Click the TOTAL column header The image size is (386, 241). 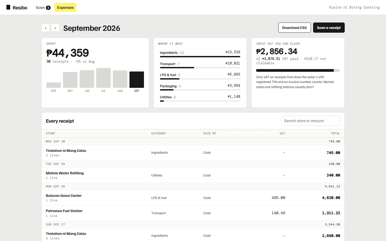click(x=335, y=133)
